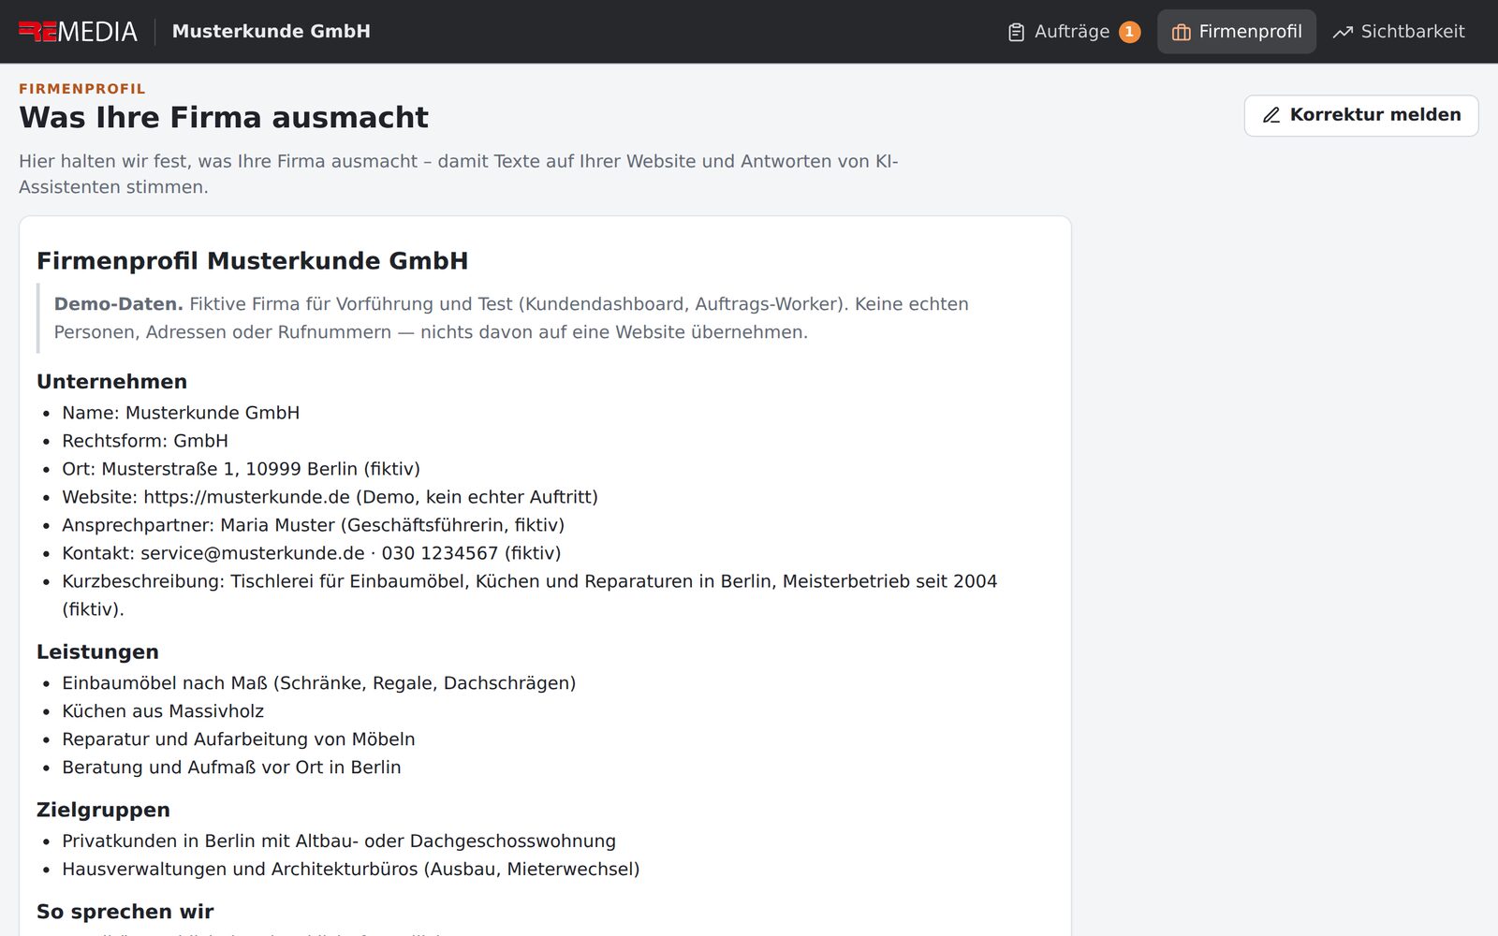
Task: Click the orange Aufträge notification badge
Action: pos(1129,32)
